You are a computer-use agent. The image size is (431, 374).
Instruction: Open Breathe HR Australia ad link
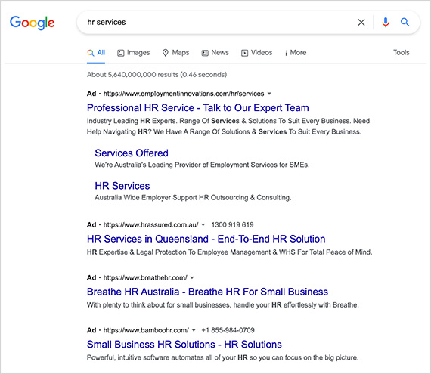pos(207,292)
